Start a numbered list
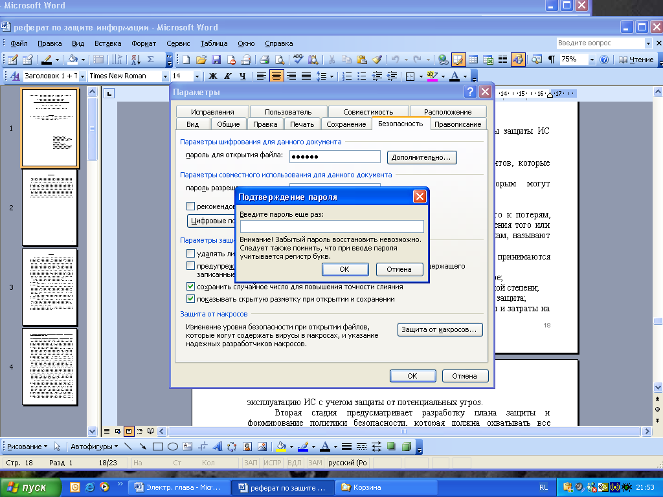 pos(347,76)
